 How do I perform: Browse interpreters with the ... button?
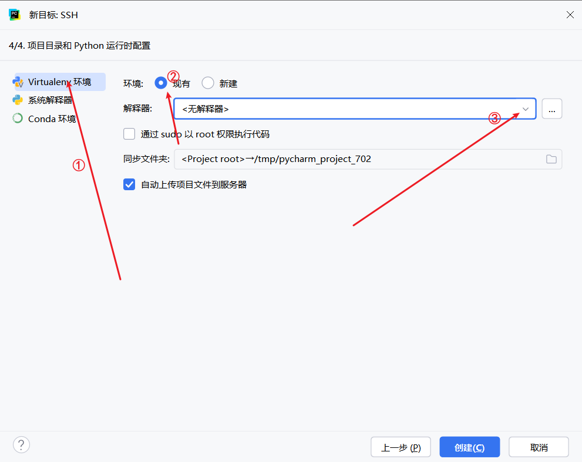point(552,109)
